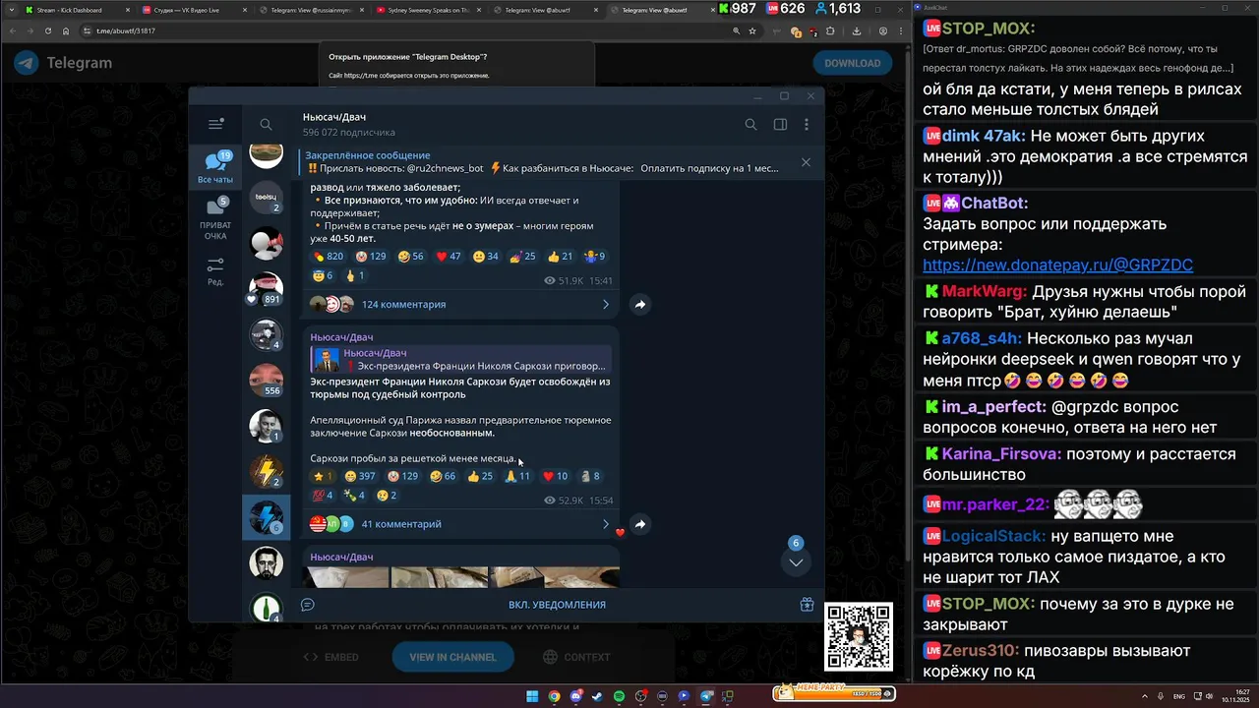The width and height of the screenshot is (1259, 708).
Task: Toggle the praying hands 11 reaction
Action: [x=517, y=476]
